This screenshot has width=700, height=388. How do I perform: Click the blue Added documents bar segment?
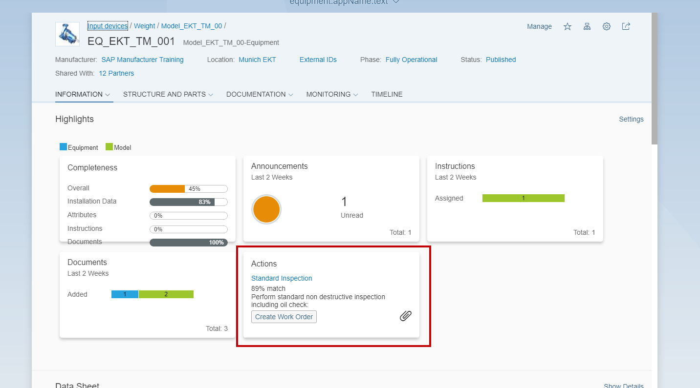tap(125, 294)
